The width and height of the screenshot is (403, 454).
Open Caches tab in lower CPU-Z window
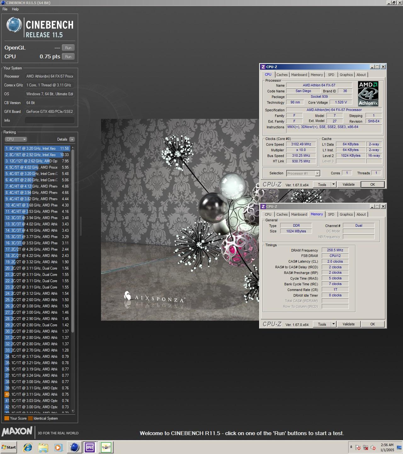coord(282,214)
